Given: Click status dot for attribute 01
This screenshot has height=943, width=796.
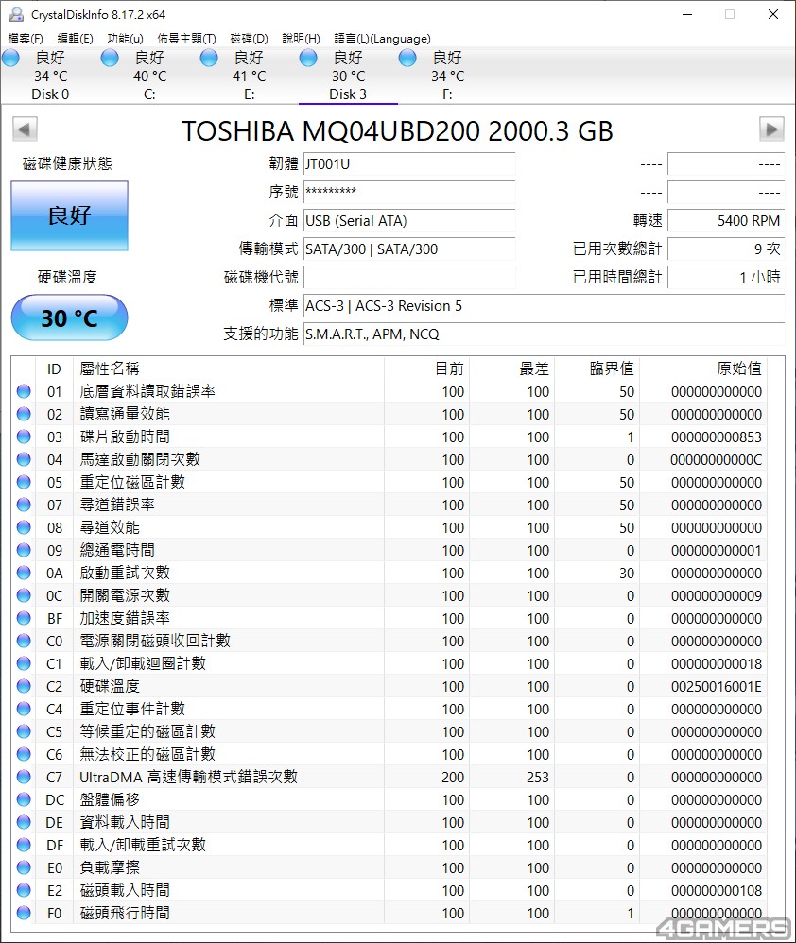Looking at the screenshot, I should 24,391.
